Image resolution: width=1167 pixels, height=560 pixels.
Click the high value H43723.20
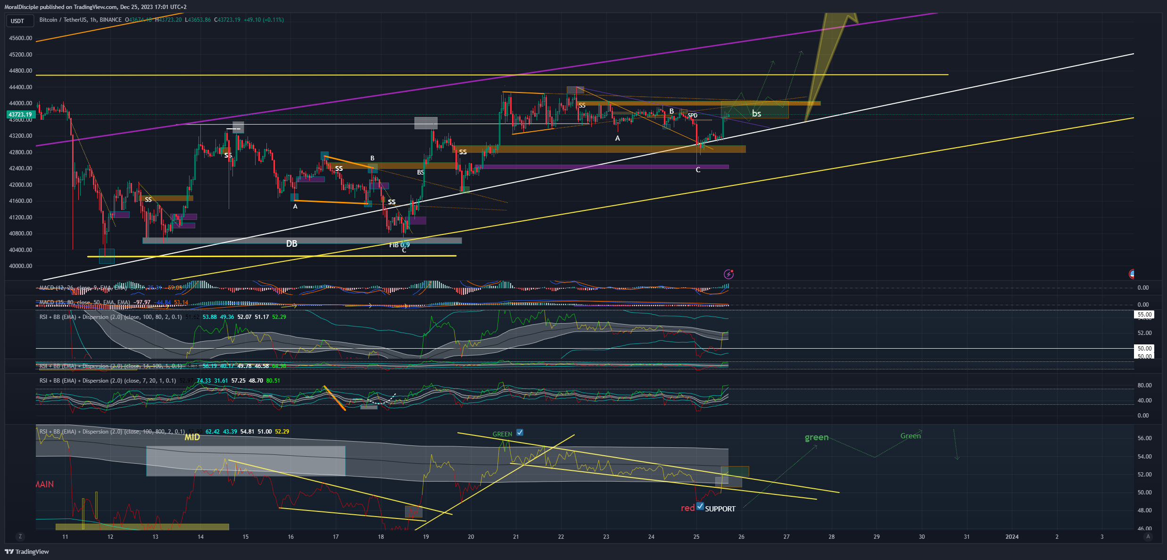[168, 20]
